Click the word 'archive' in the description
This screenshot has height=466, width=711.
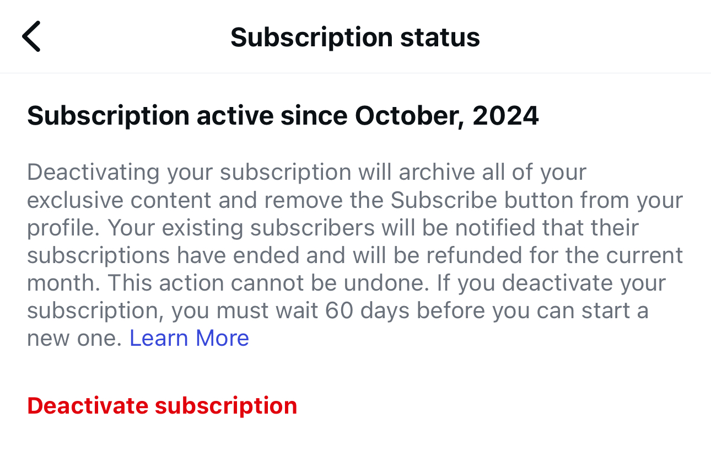pyautogui.click(x=435, y=173)
